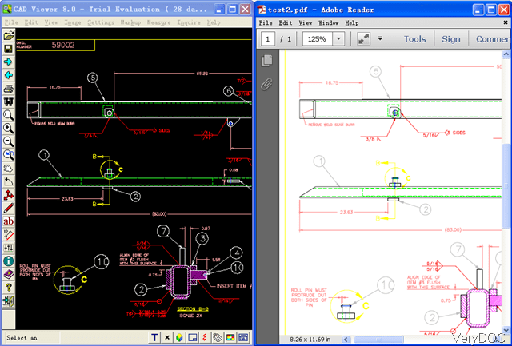Click the bold T text icon in status bar
This screenshot has height=346, width=512.
154,338
